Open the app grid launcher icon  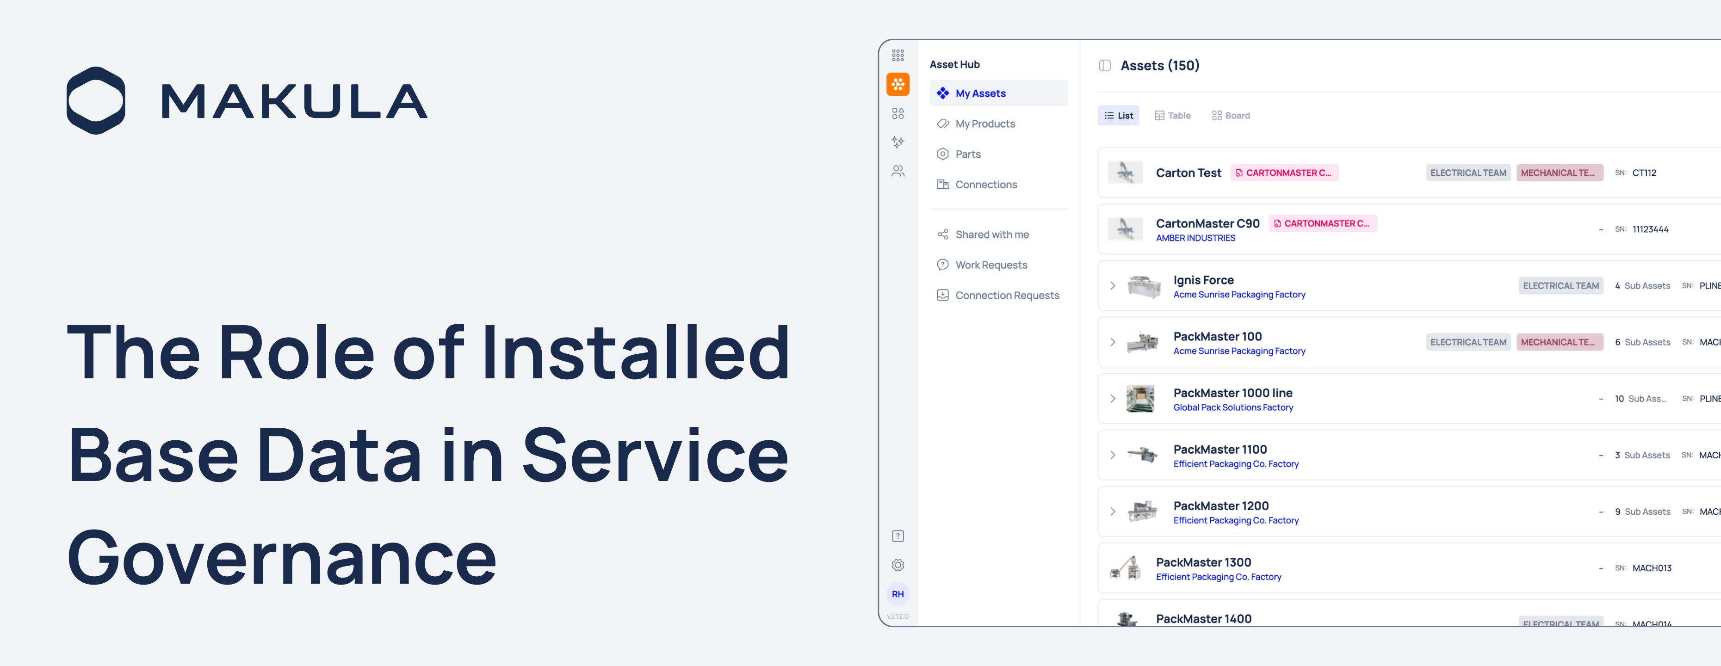point(897,55)
